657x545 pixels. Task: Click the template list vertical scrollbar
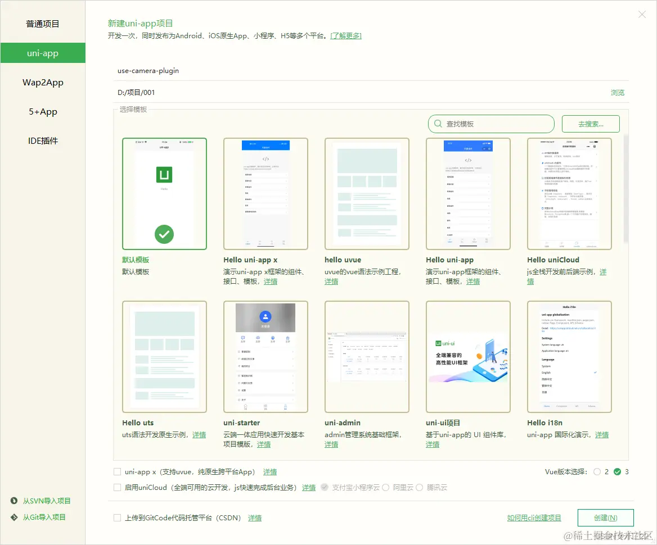pyautogui.click(x=625, y=188)
